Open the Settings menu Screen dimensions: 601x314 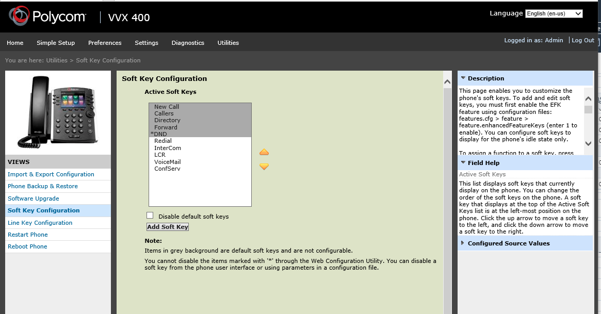147,43
